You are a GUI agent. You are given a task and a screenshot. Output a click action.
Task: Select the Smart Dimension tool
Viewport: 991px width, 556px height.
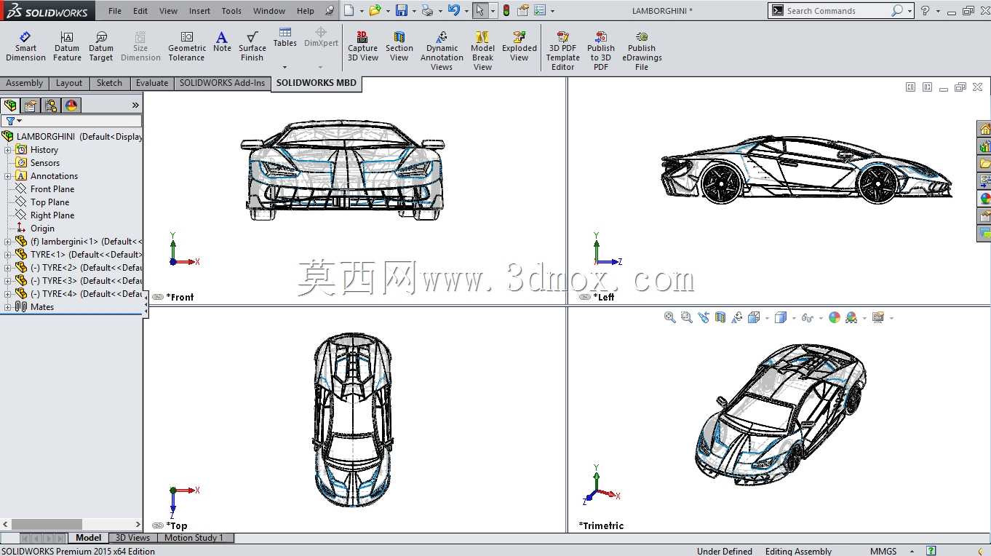(x=25, y=47)
